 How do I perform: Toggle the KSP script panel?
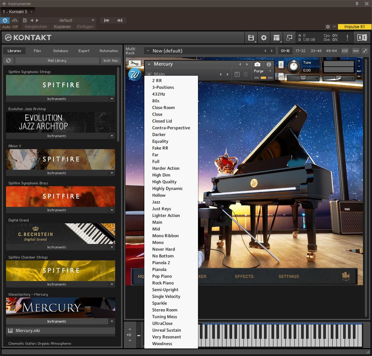tap(345, 51)
